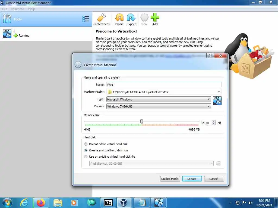Screen dimensions: 278x208
Task: Select the running VM 'f' icon
Action: 7,34
